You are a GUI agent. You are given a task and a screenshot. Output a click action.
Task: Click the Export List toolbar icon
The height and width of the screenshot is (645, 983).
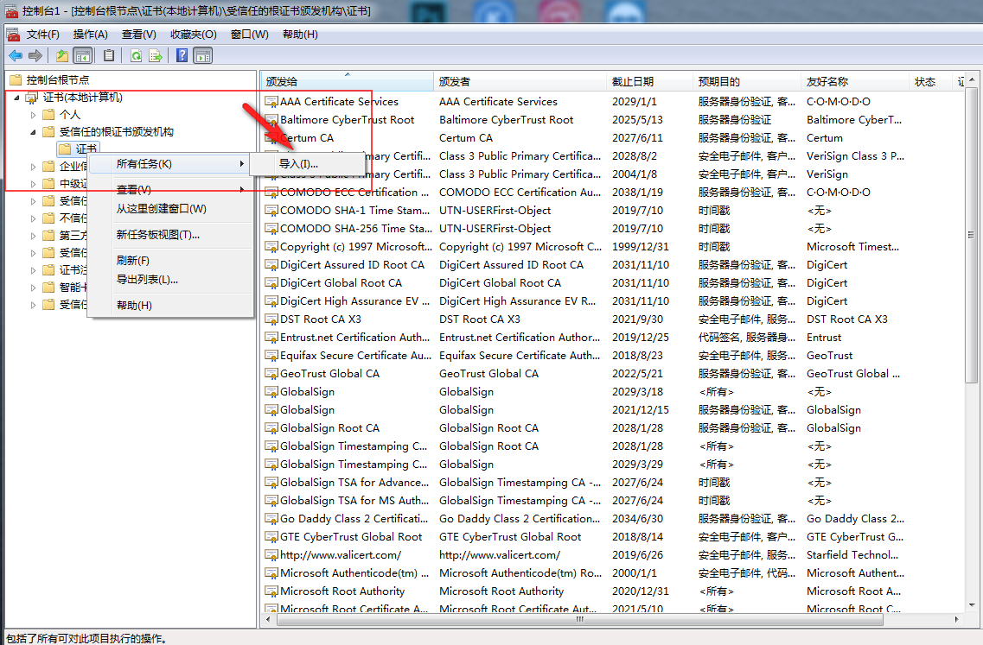tap(155, 56)
